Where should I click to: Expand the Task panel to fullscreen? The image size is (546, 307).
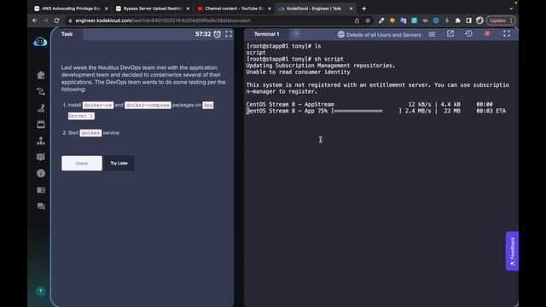coord(229,34)
